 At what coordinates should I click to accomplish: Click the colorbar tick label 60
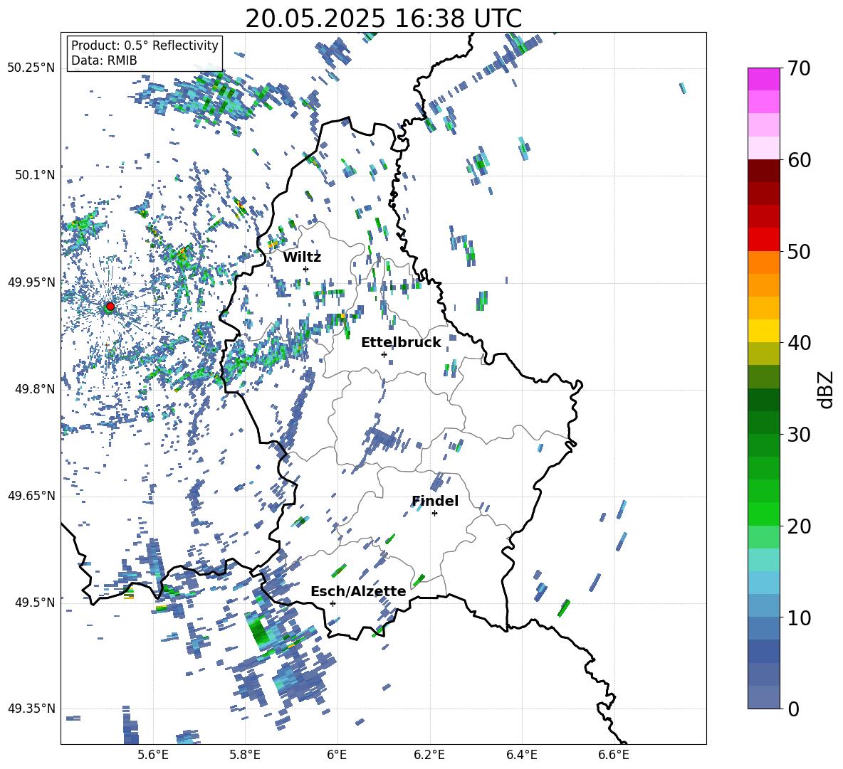[x=799, y=160]
